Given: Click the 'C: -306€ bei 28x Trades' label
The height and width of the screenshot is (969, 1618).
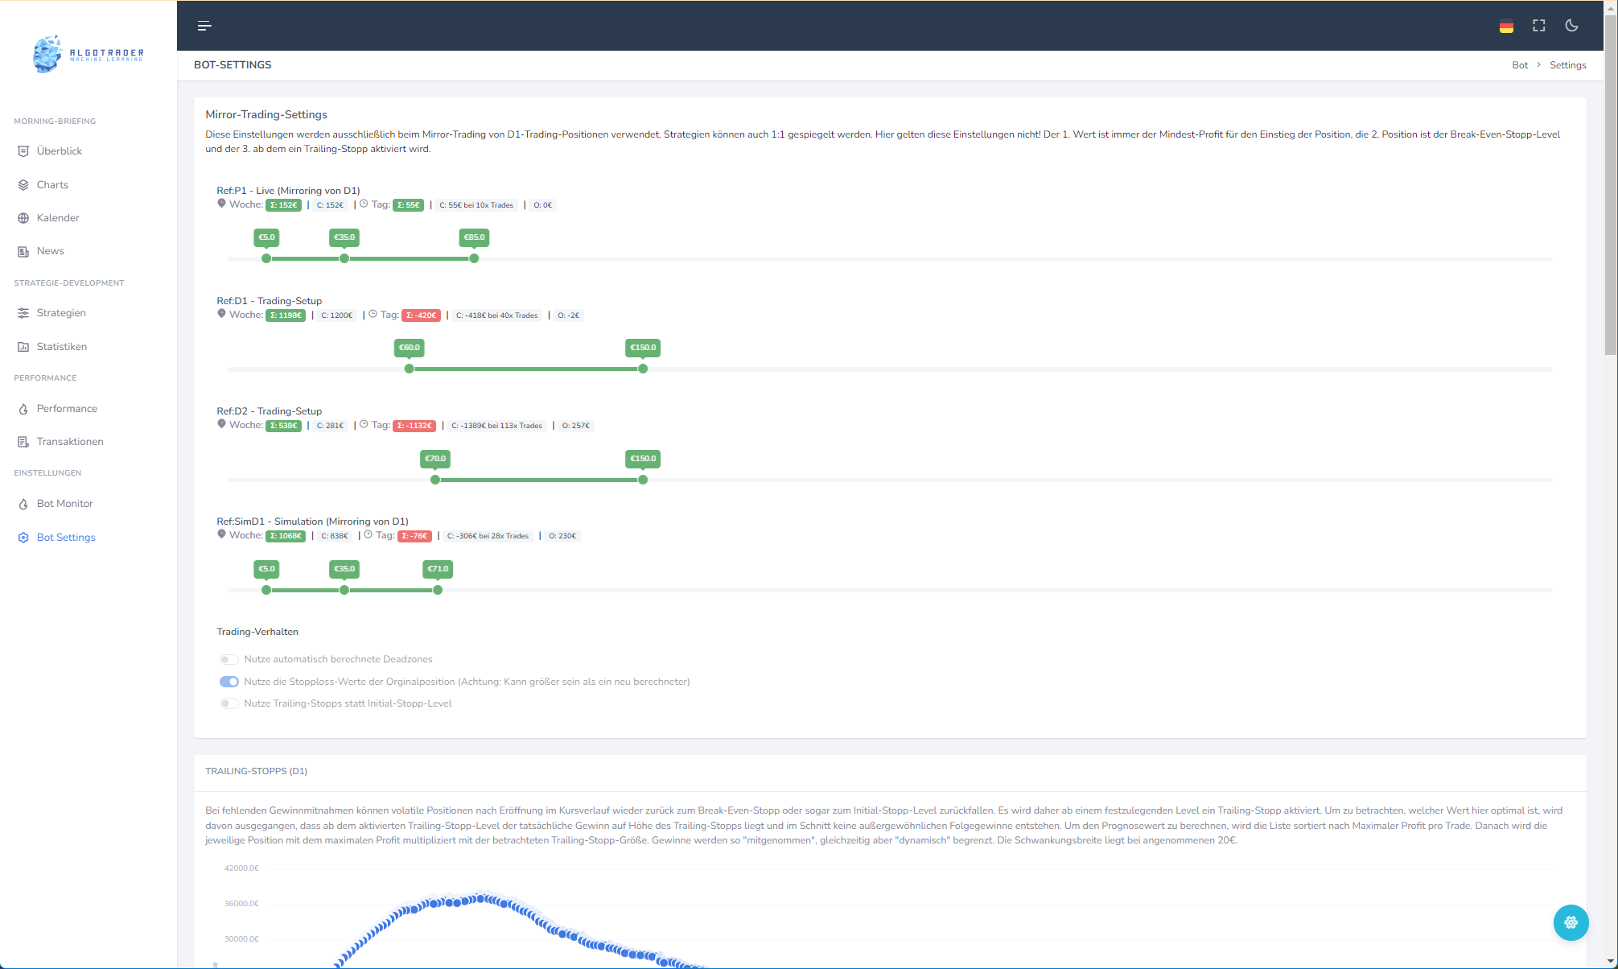Looking at the screenshot, I should [x=488, y=536].
